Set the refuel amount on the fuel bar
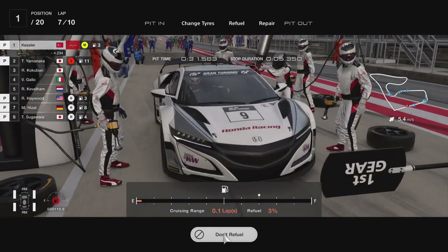 [224, 201]
